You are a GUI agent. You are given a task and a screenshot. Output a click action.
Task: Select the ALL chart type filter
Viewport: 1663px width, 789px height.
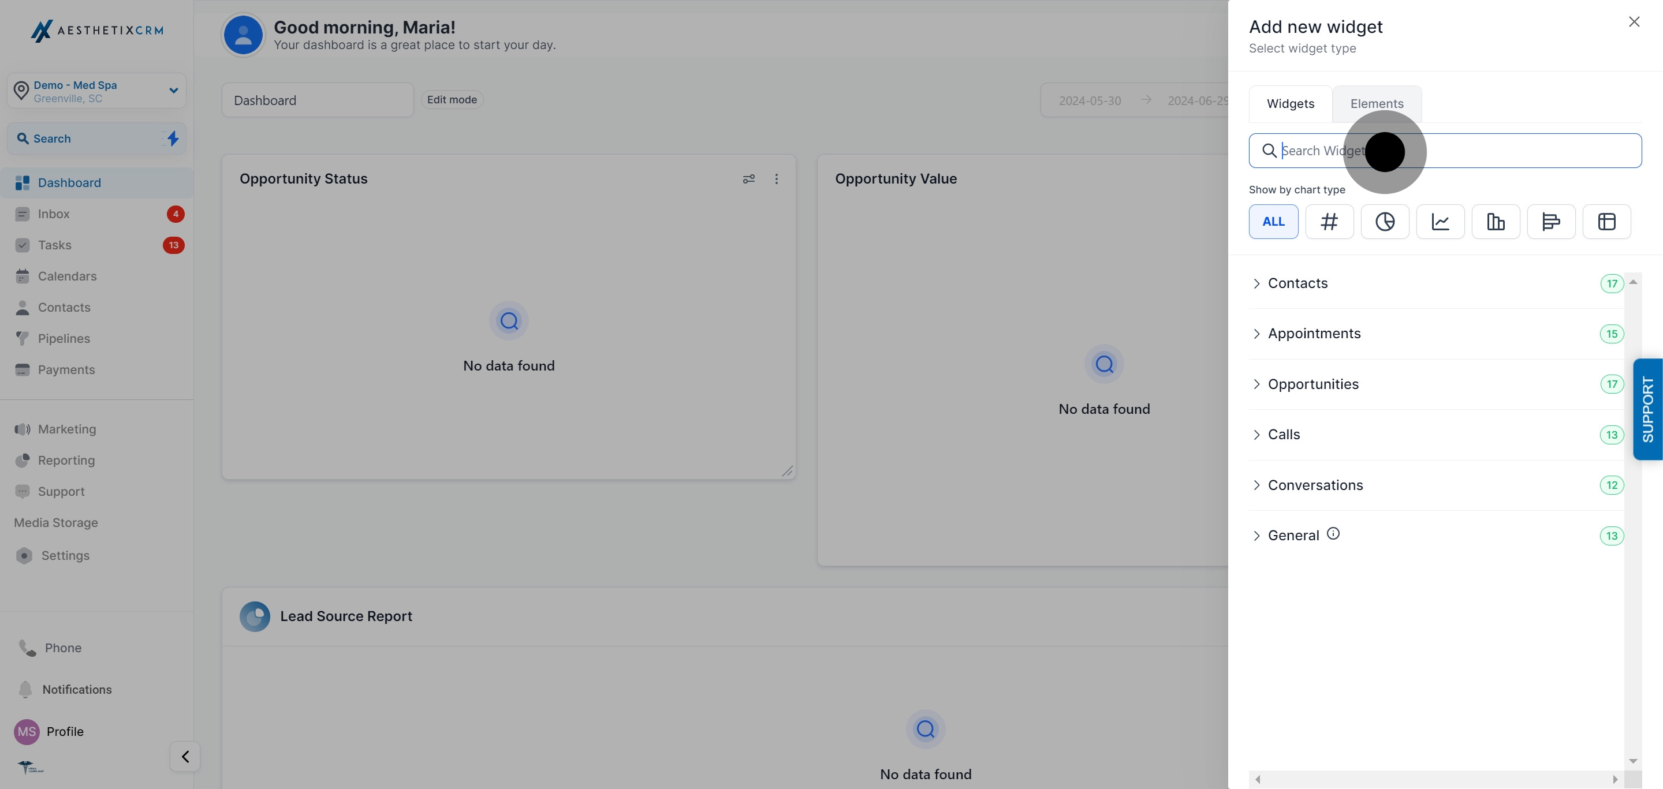(x=1273, y=221)
